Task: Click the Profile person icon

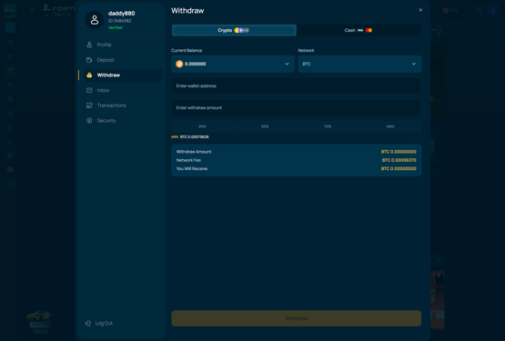Action: point(89,45)
